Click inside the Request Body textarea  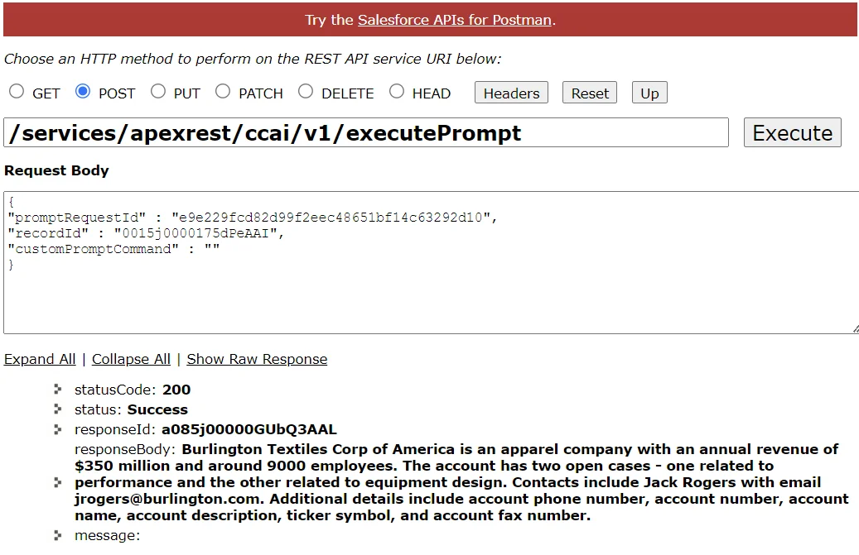coord(431,289)
